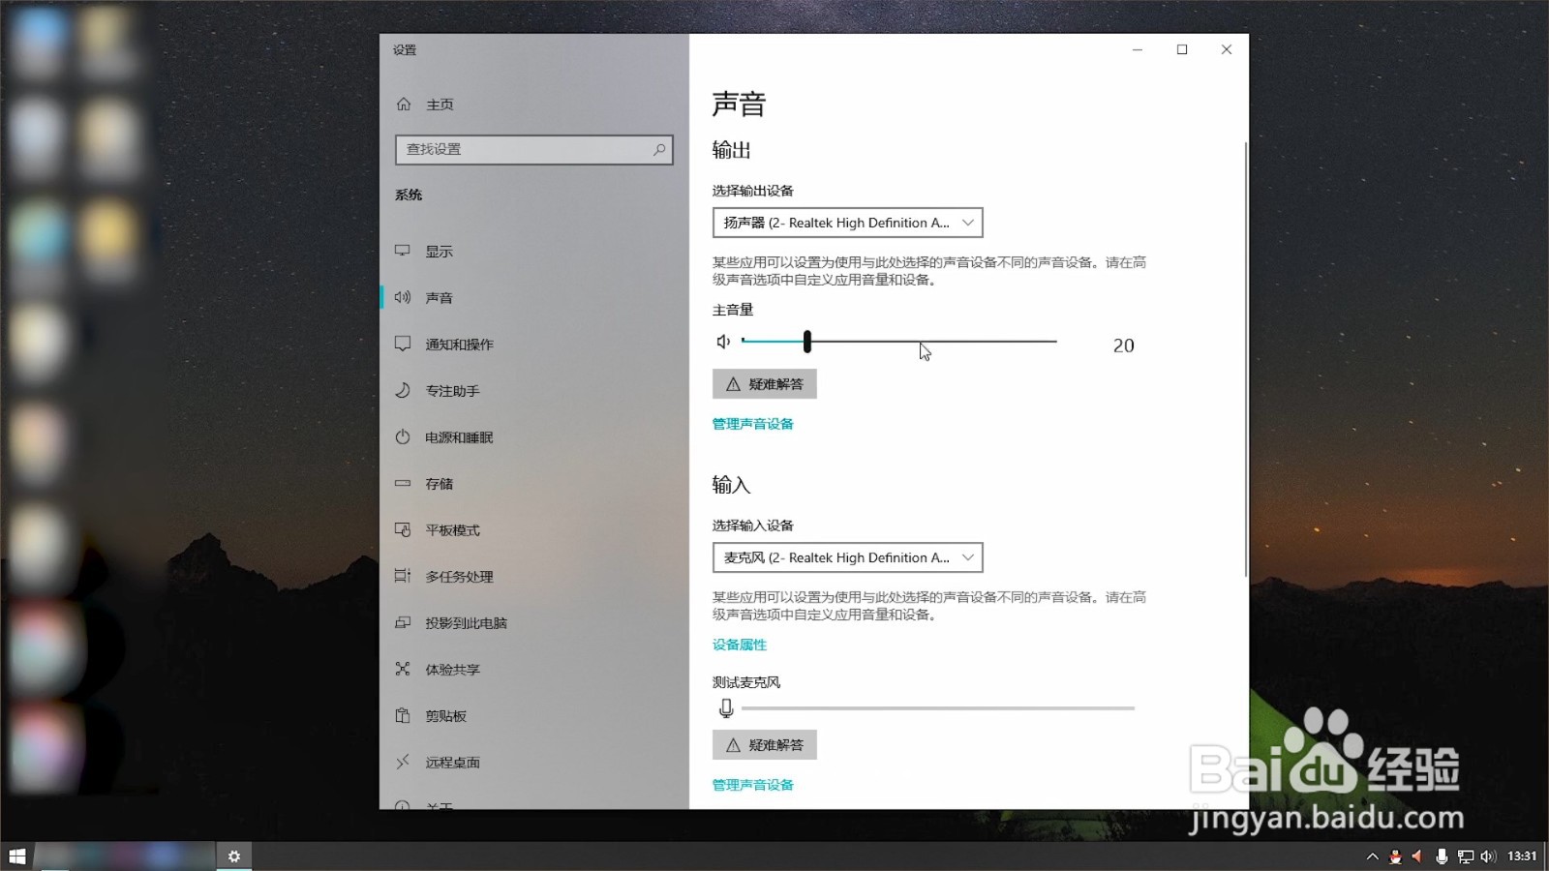Click the settings page vertical scrollbar
The height and width of the screenshot is (871, 1549).
[1245, 358]
